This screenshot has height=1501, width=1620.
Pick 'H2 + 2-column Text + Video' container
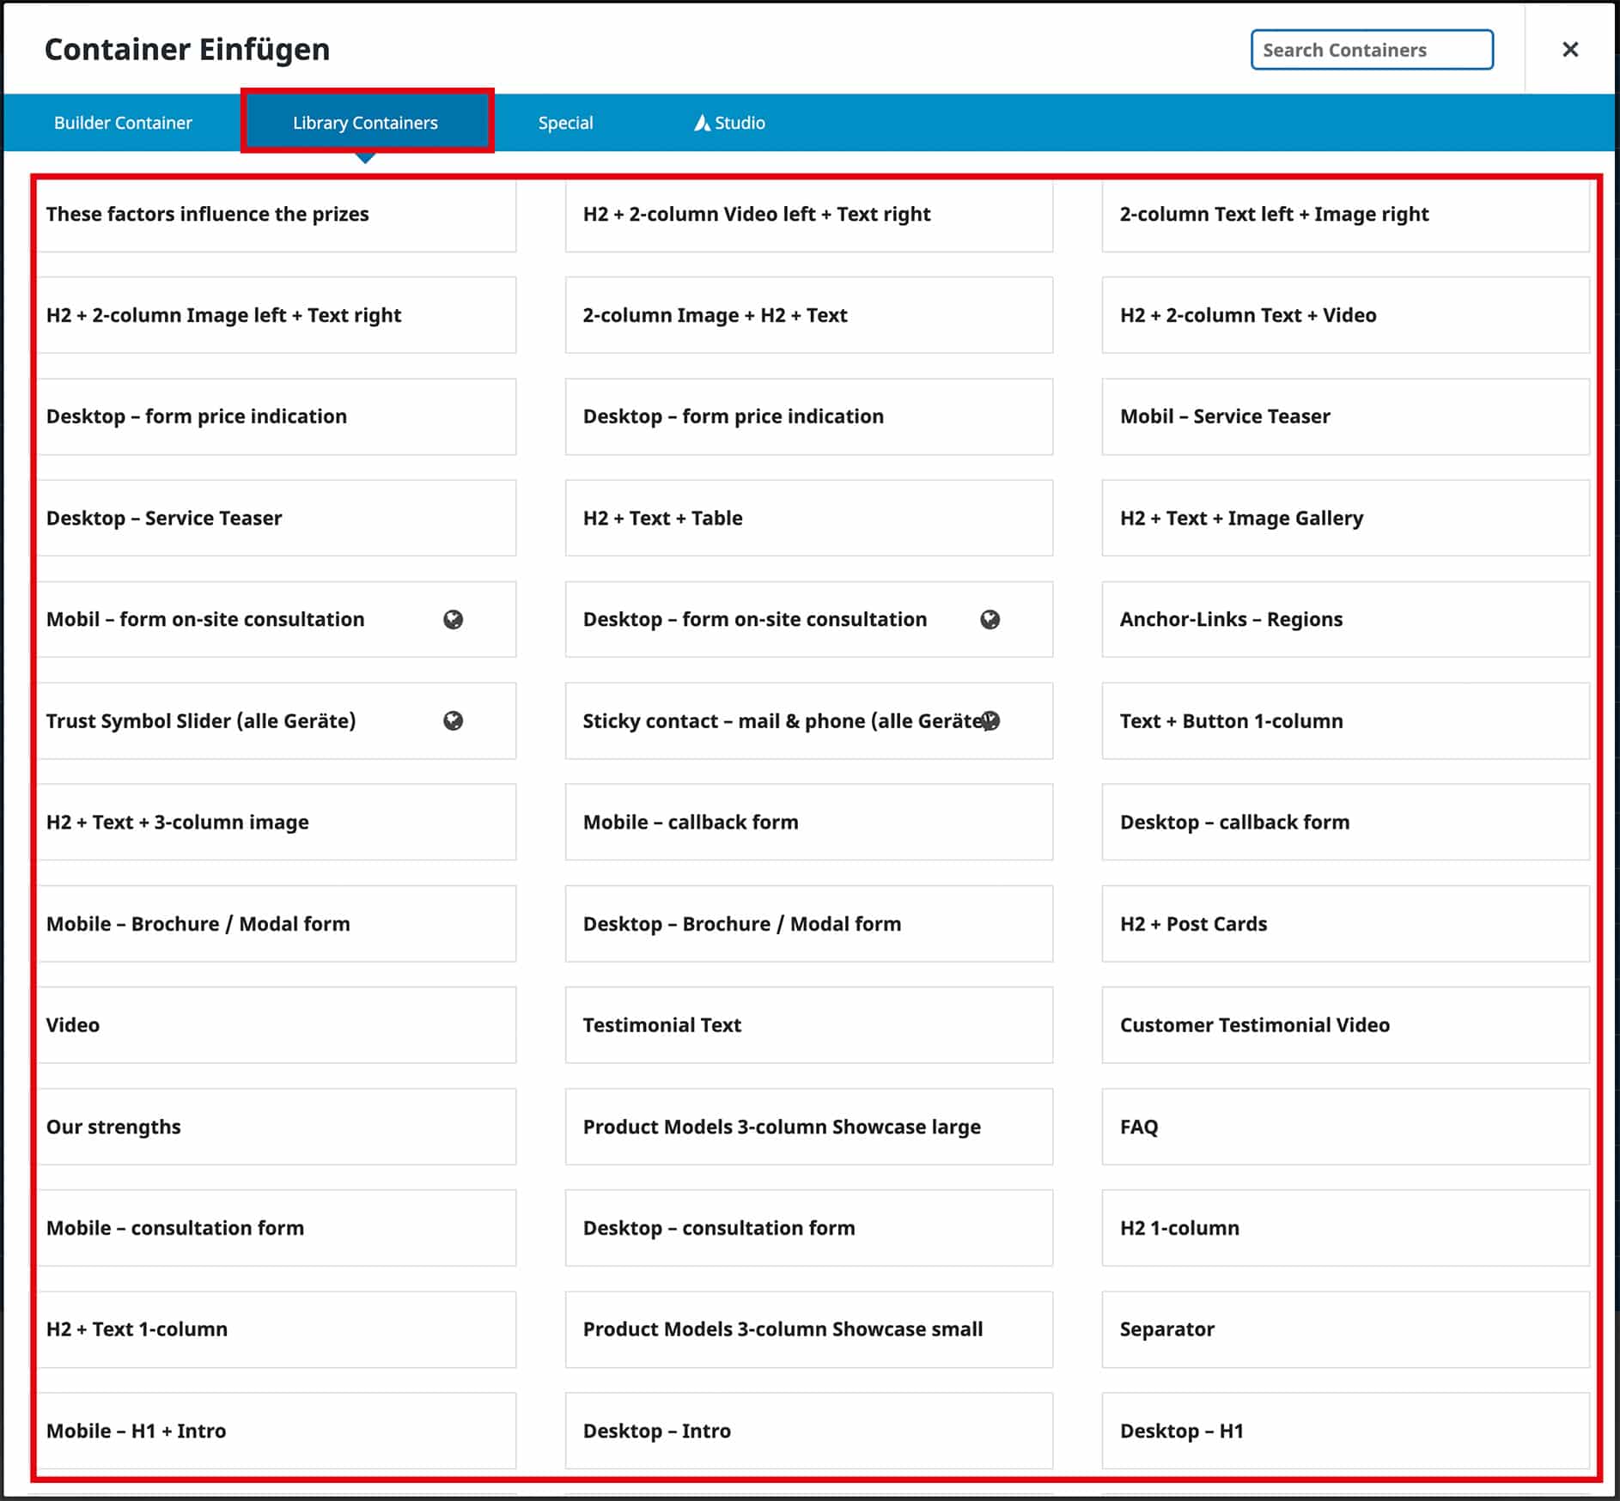(1346, 315)
